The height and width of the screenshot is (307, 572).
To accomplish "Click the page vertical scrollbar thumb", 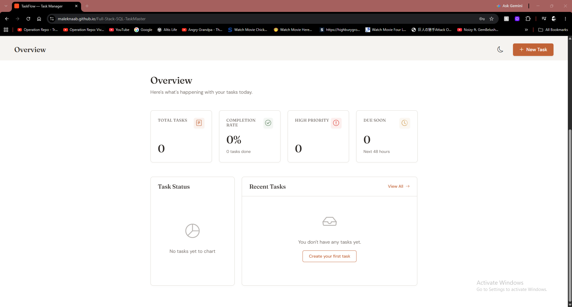I will 570,215.
